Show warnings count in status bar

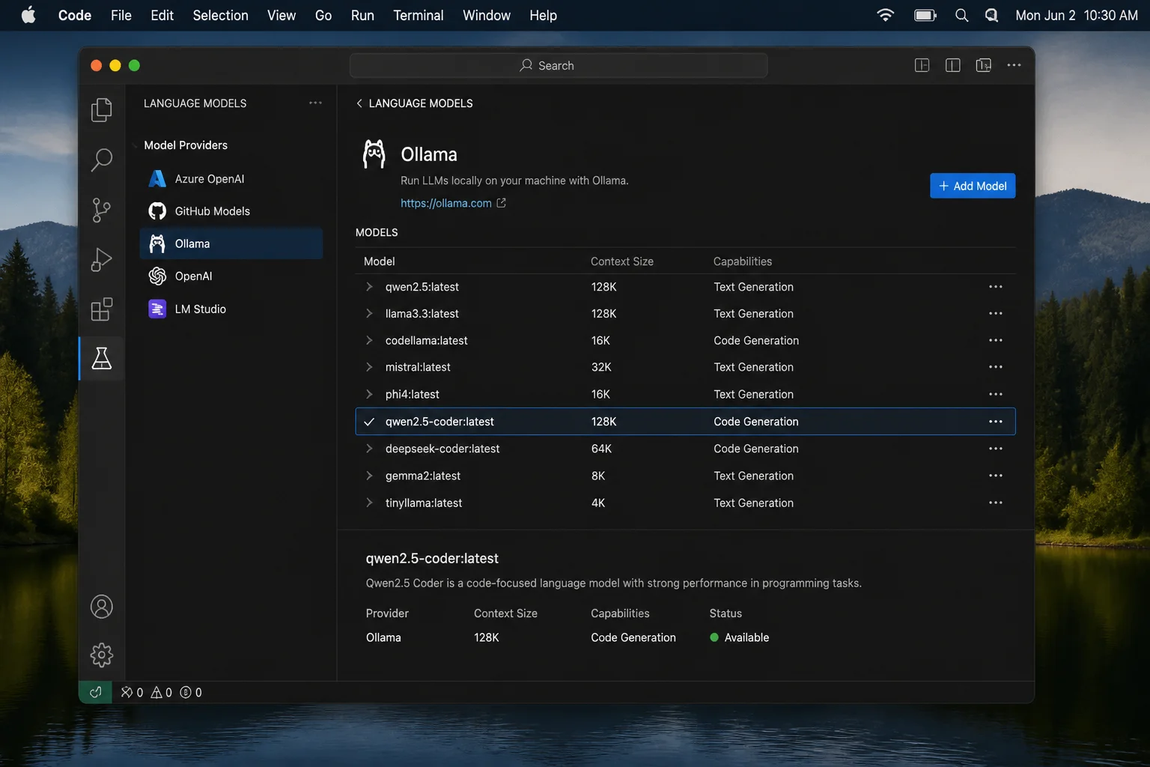(162, 692)
